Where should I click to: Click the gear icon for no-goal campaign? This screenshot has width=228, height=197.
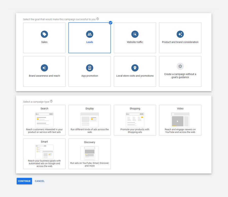click(180, 66)
